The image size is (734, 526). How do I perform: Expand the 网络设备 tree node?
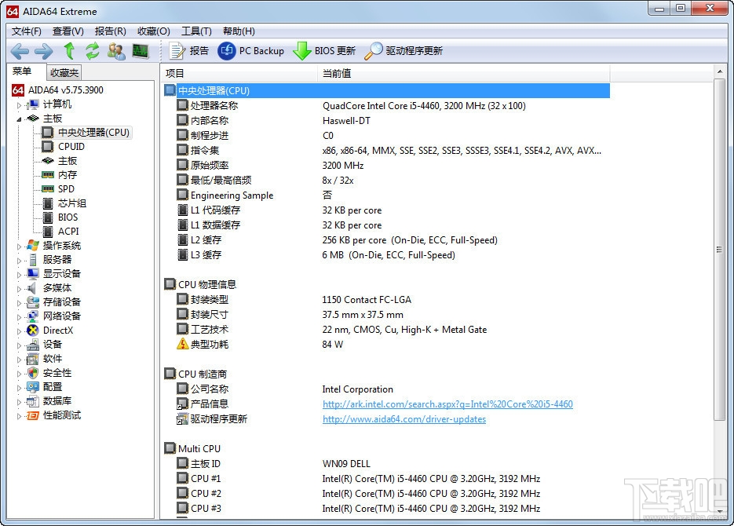click(x=19, y=317)
